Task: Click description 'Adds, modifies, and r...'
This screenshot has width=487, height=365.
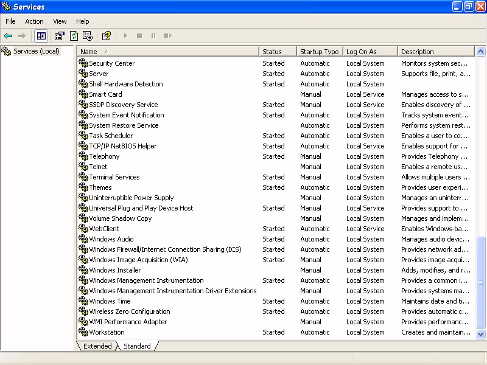Action: [x=436, y=270]
